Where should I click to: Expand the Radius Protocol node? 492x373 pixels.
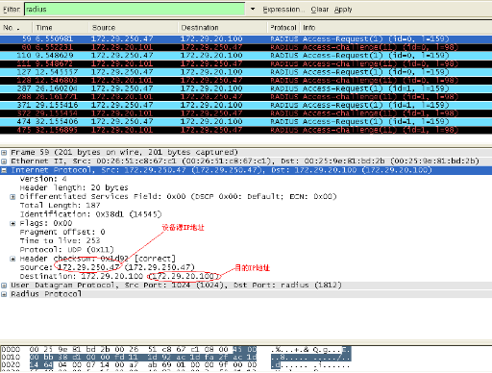pyautogui.click(x=4, y=294)
